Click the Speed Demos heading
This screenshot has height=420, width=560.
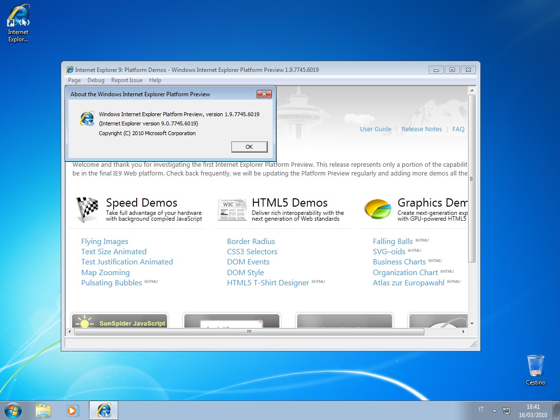click(x=141, y=203)
